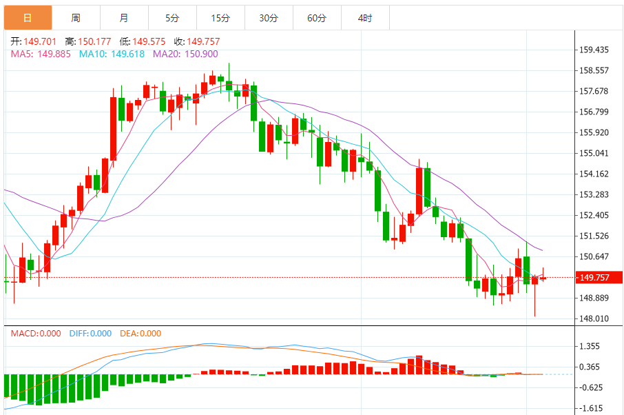This screenshot has height=415, width=624.
Task: Click the 155.041 price axis label
Action: tap(594, 153)
